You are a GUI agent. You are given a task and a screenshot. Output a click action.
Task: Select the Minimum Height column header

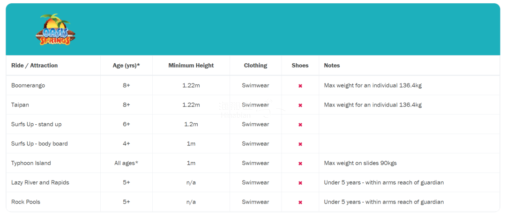(x=191, y=65)
